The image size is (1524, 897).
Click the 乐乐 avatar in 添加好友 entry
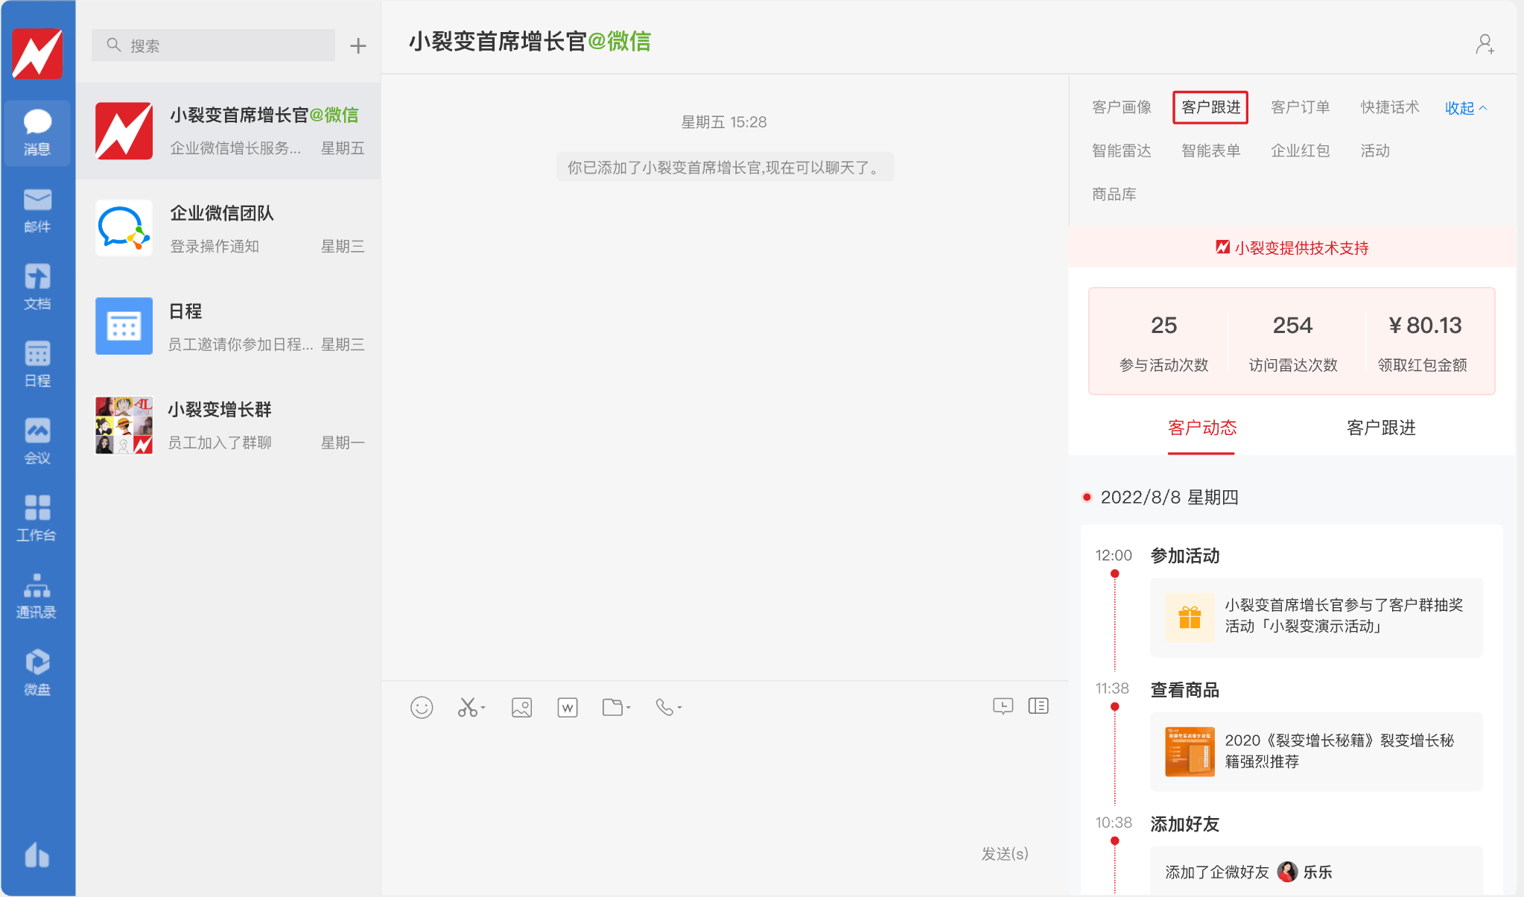click(x=1287, y=872)
